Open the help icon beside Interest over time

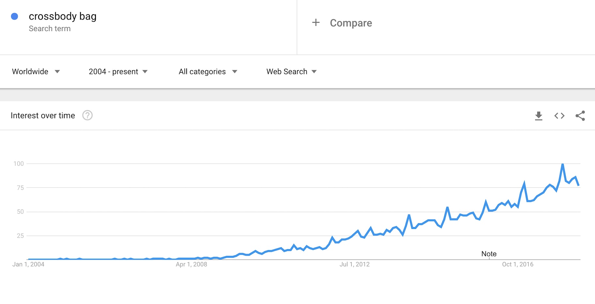(x=87, y=115)
